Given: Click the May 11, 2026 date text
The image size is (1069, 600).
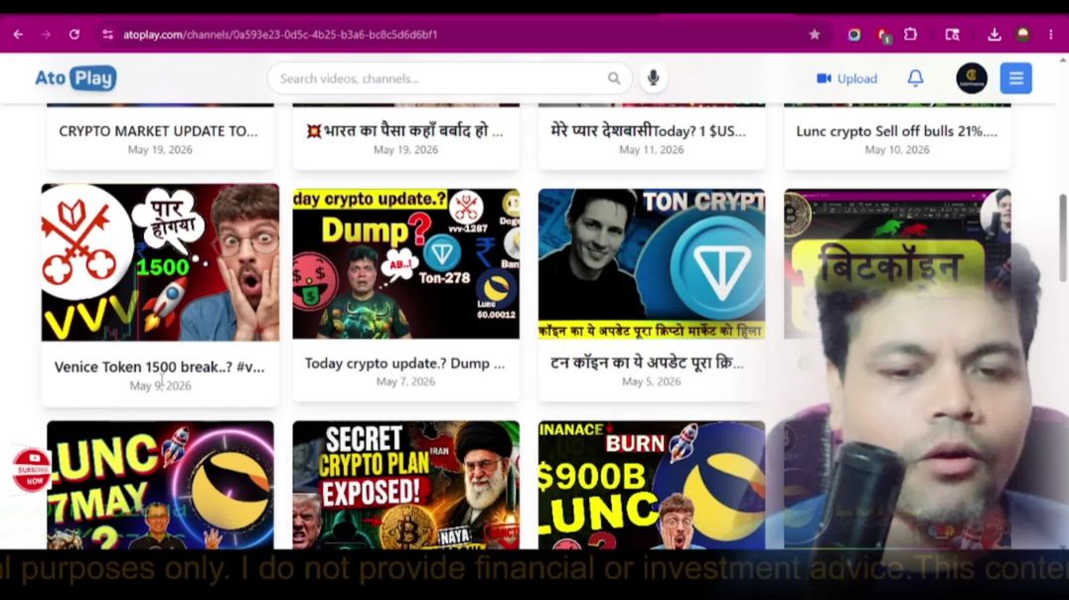Looking at the screenshot, I should (x=651, y=150).
